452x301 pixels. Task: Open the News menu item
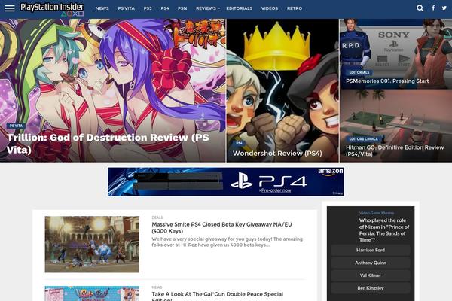click(102, 8)
